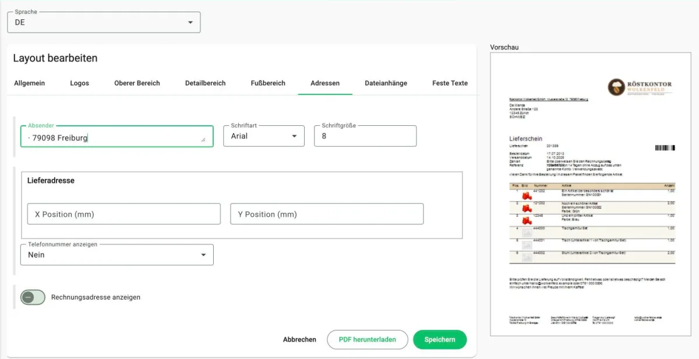
Task: Open the Sprache language dropdown
Action: tap(104, 22)
